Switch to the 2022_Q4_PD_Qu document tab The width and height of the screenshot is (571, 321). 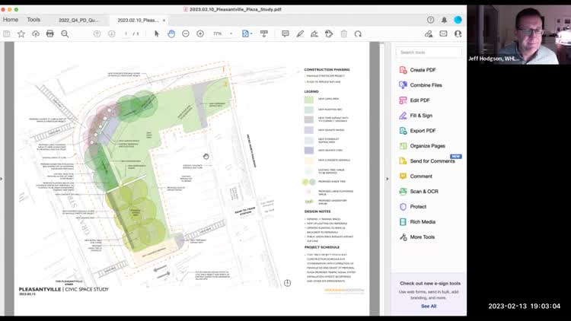[78, 21]
